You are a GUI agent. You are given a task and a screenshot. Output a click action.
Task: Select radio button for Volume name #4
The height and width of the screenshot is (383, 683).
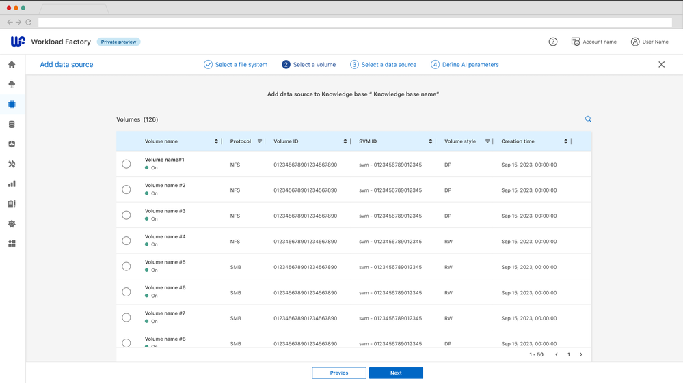click(126, 241)
